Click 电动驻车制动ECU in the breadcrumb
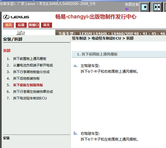166x148 pixels. click(106, 38)
